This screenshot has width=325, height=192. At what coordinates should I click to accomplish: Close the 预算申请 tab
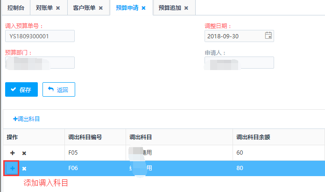[143, 8]
